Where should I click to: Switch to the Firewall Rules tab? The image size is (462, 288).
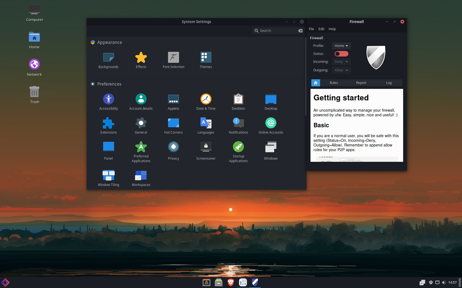pos(334,83)
